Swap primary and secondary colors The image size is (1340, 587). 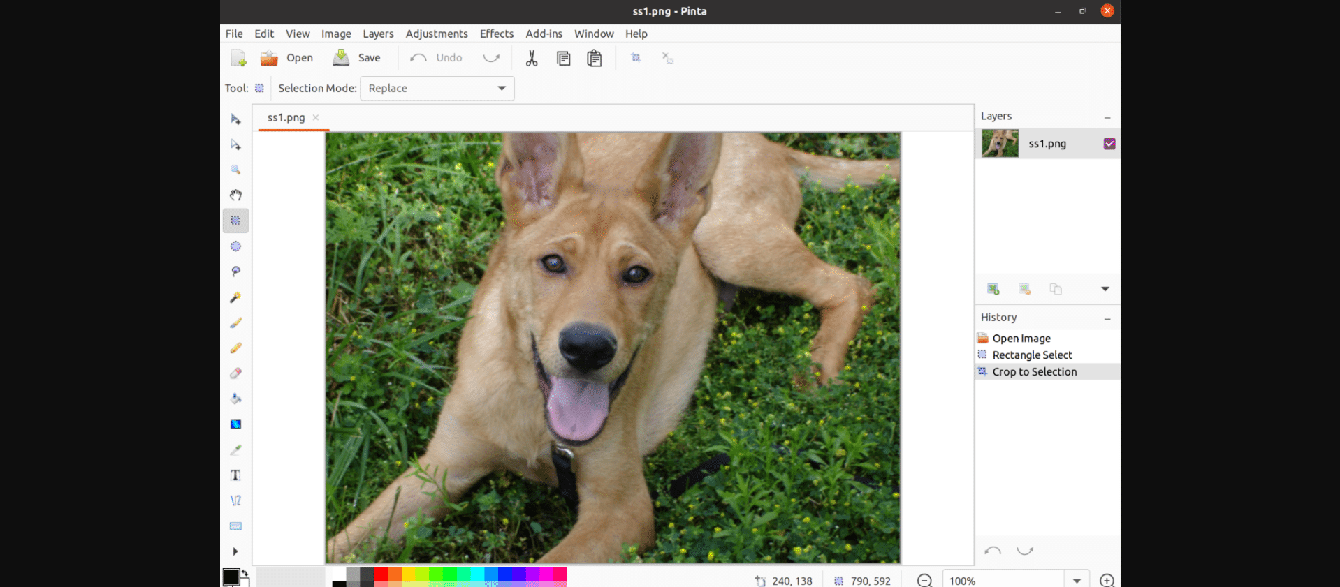pos(245,573)
